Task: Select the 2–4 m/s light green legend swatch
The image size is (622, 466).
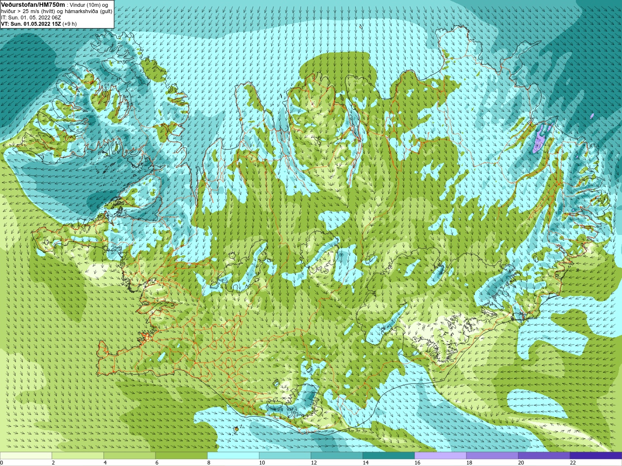Action: click(78, 456)
